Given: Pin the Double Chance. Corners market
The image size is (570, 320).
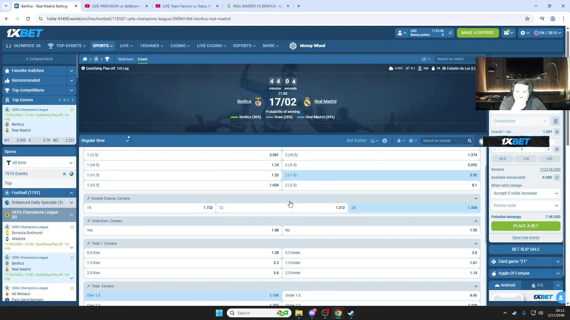Looking at the screenshot, I should [x=88, y=199].
